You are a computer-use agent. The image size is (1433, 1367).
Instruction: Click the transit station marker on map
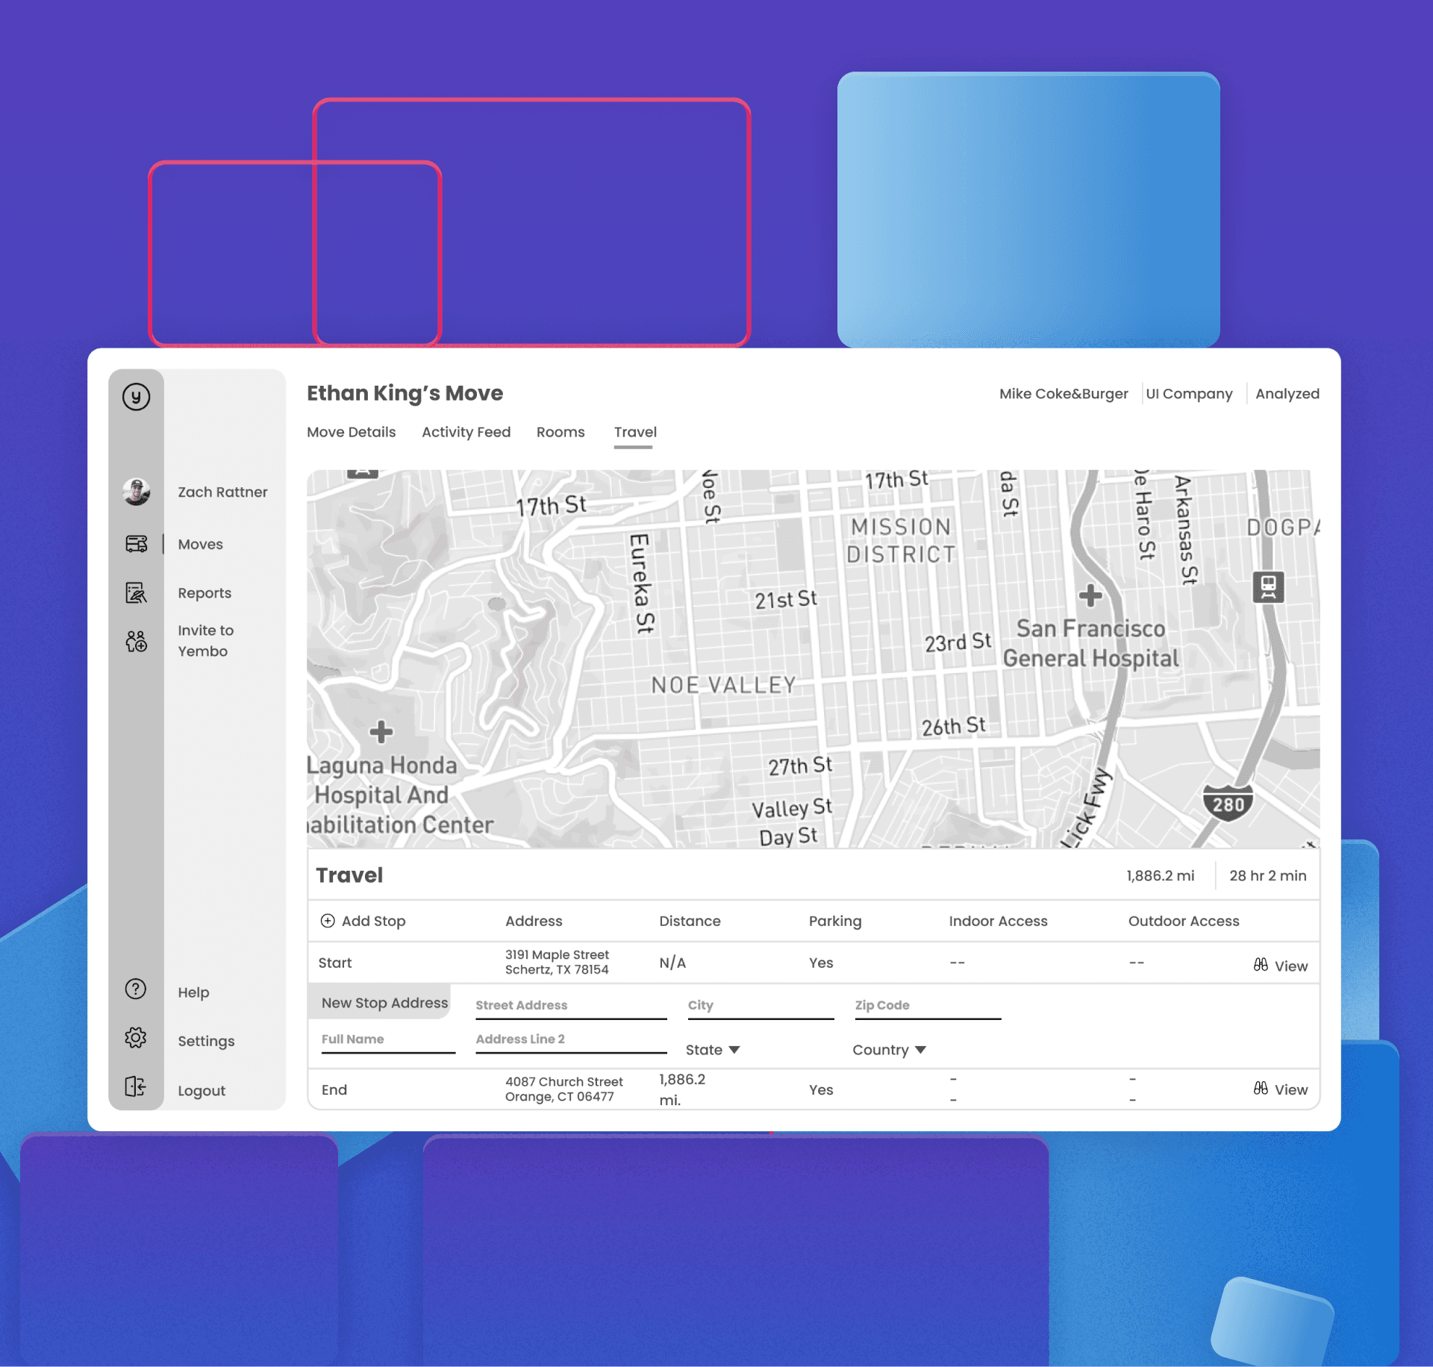[1268, 587]
